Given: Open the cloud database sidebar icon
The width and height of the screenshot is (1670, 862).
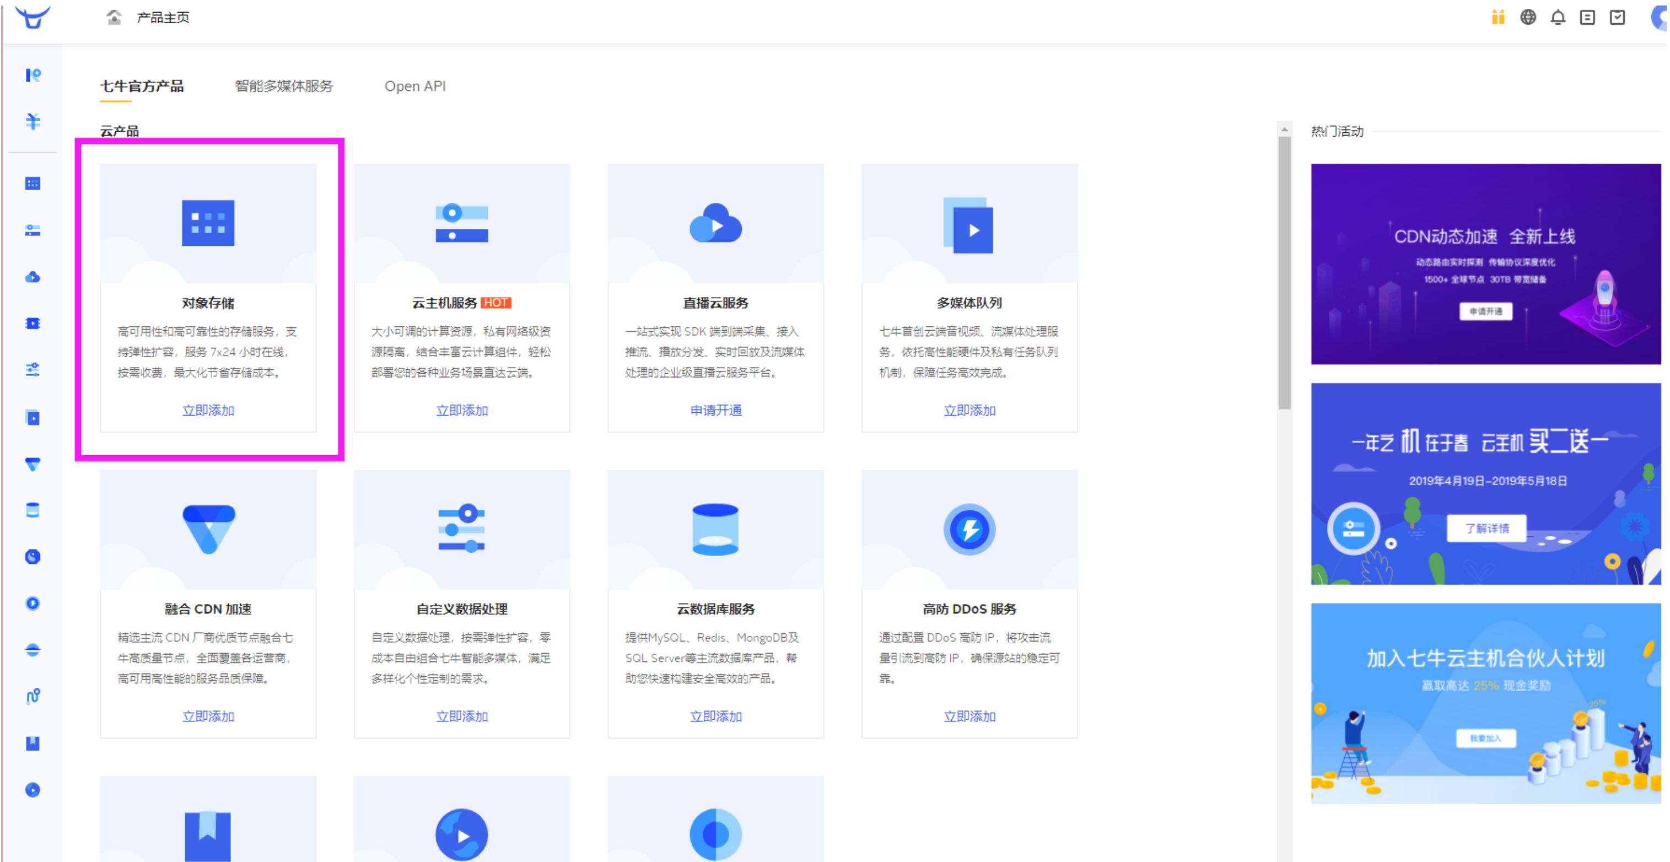Looking at the screenshot, I should click(x=33, y=510).
